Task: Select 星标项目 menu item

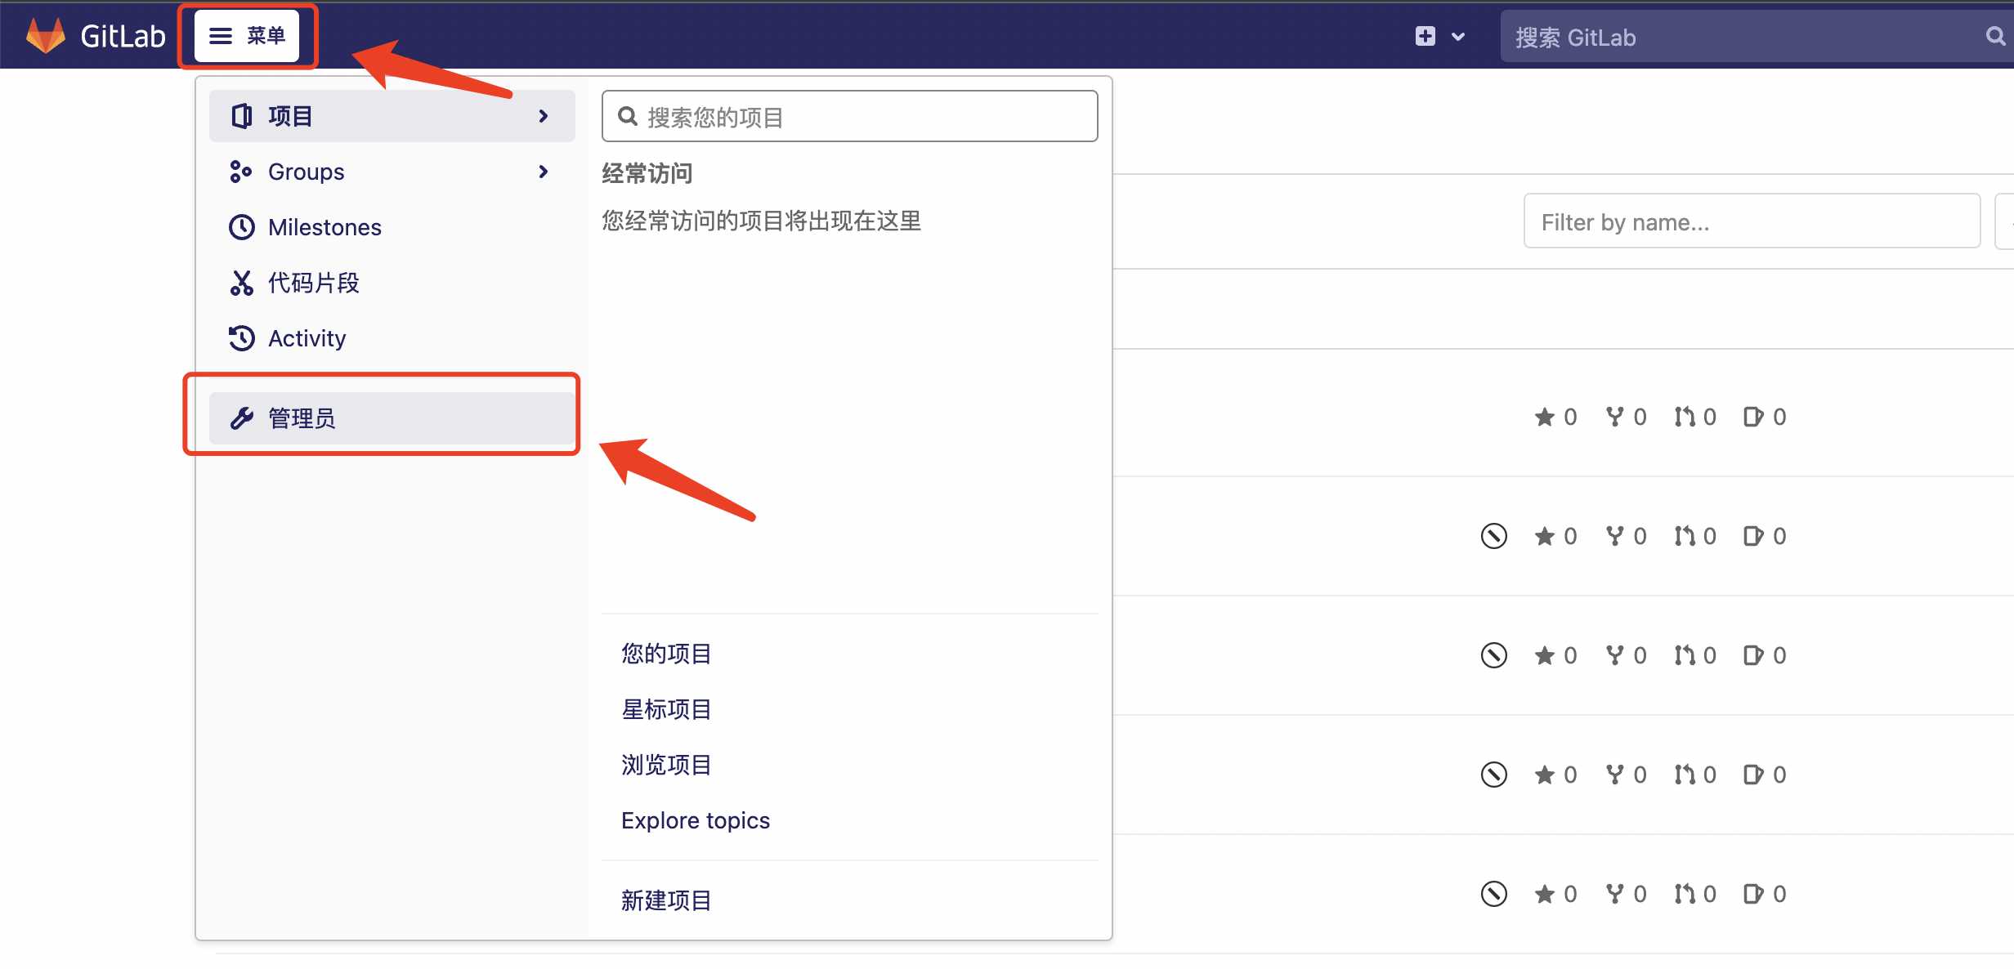Action: tap(665, 708)
